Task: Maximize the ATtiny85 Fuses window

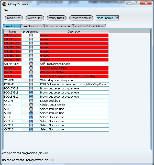Action: pos(136,3)
